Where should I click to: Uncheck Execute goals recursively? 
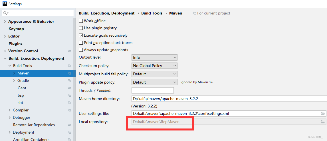pyautogui.click(x=81, y=36)
